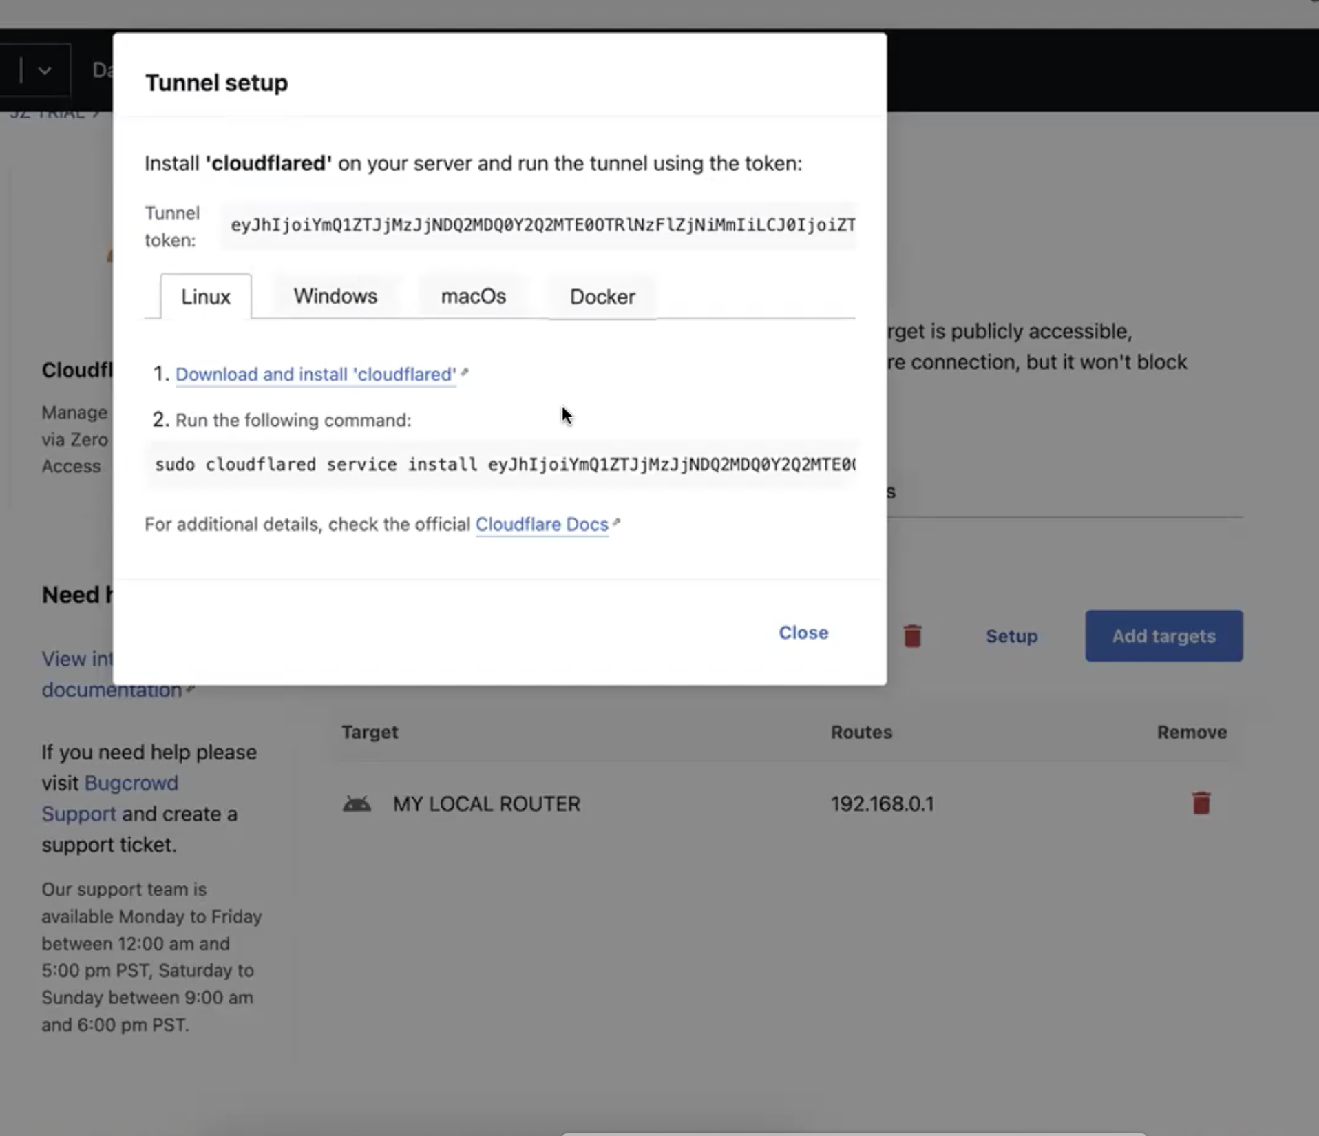This screenshot has width=1319, height=1136.
Task: Select MY LOCAL ROUTER target name
Action: pos(487,803)
